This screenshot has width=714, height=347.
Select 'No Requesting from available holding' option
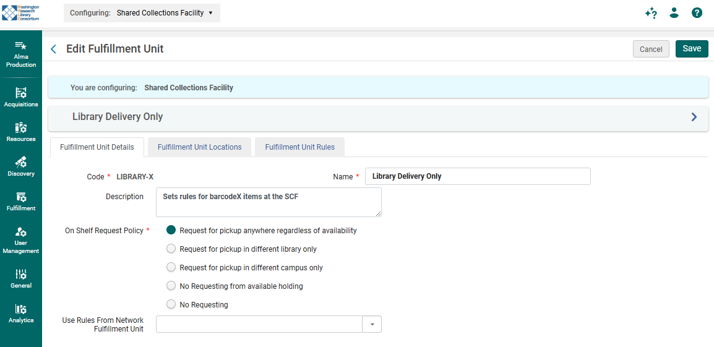tap(171, 286)
